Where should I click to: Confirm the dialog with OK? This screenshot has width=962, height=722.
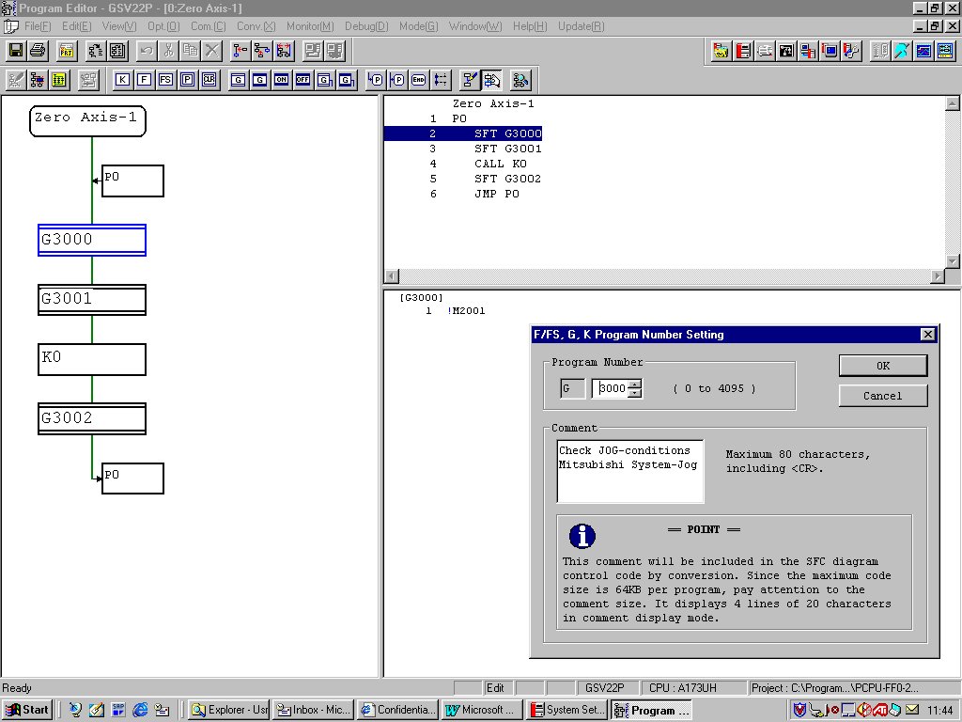tap(883, 366)
